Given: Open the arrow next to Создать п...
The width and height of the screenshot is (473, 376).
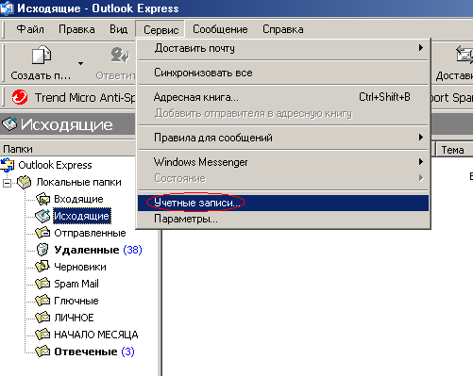Looking at the screenshot, I should pyautogui.click(x=80, y=63).
